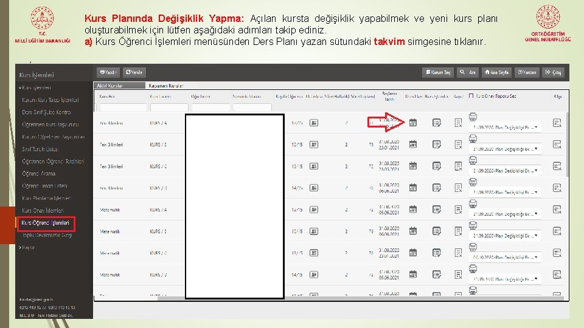Screen dimensions: 584x328
Task: Open report dropdown in Fen Bilimleri KURS / B row
Action: [x=505, y=149]
